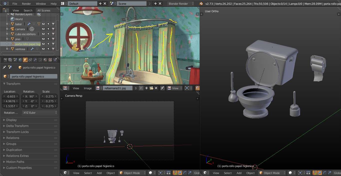
Task: Click Select in left 3D viewport header
Action: [x=88, y=173]
